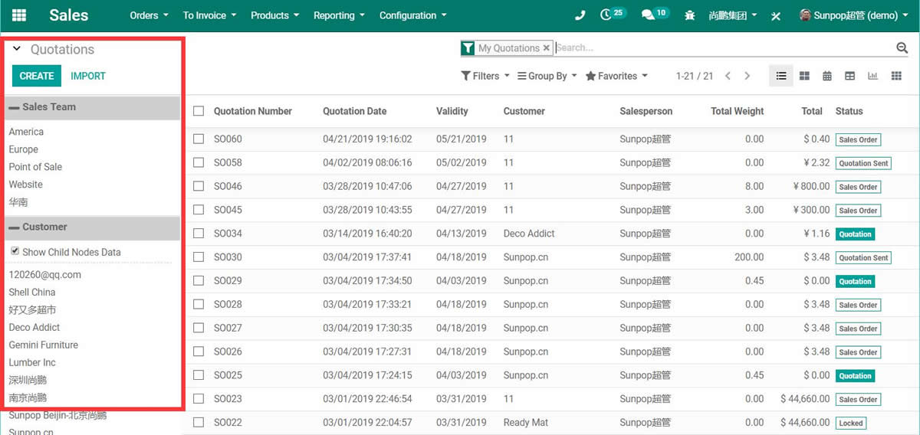Remove the My Quotations filter tag
The height and width of the screenshot is (435, 920).
[x=547, y=47]
